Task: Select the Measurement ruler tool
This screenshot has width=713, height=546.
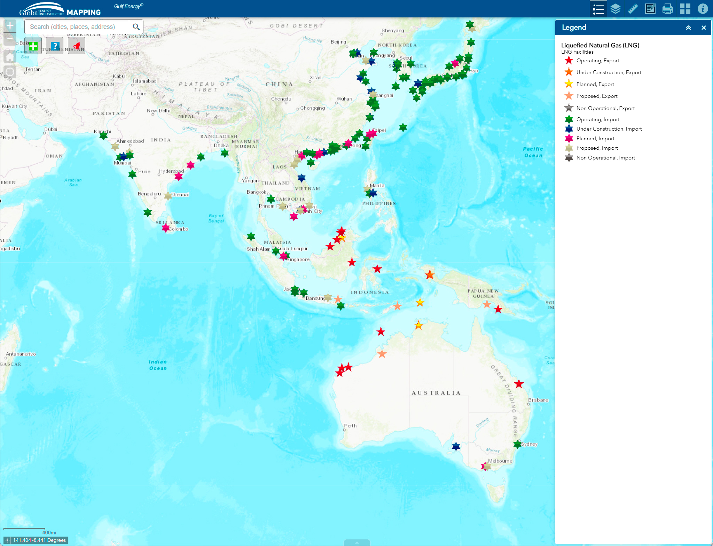Action: click(x=633, y=9)
